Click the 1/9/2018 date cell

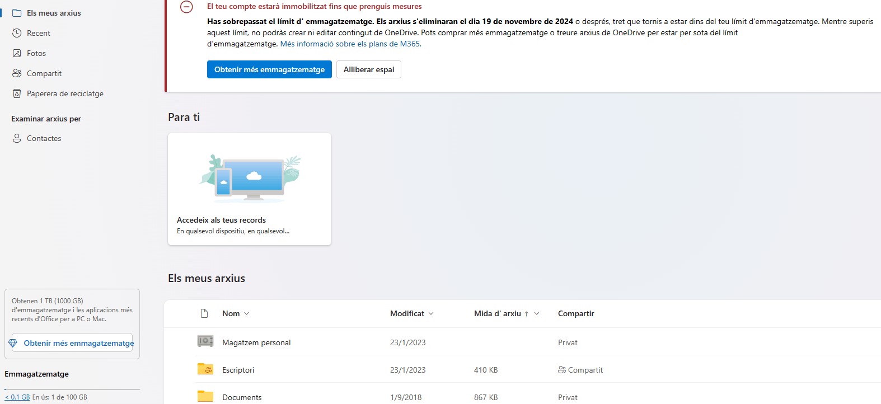point(406,397)
